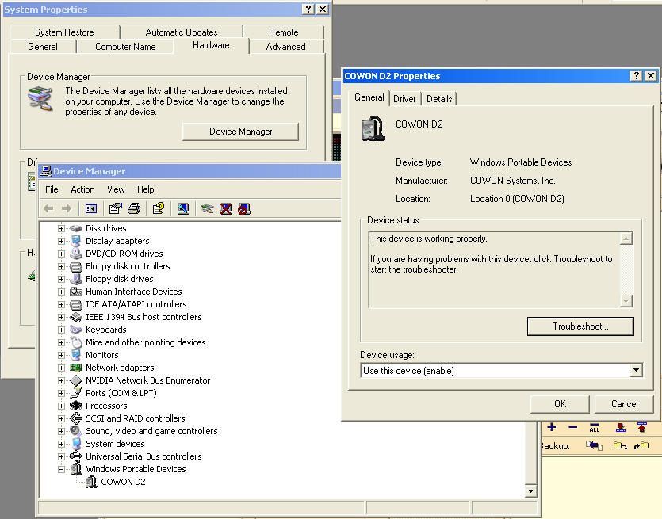Open the File menu in Device Manager
The image size is (662, 519).
click(52, 189)
